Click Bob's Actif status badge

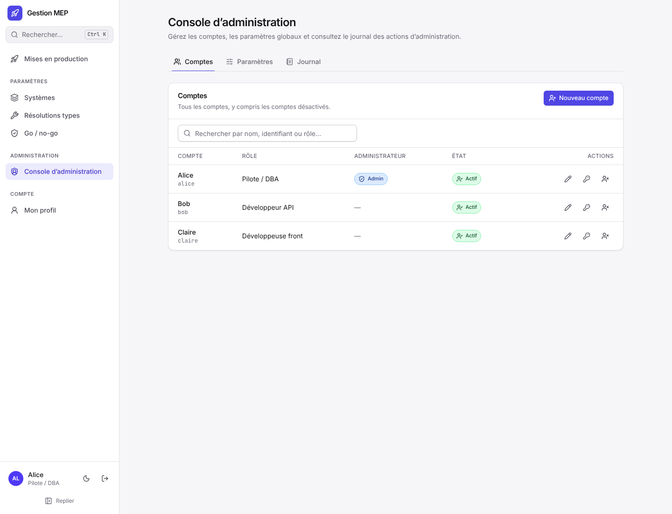point(467,207)
